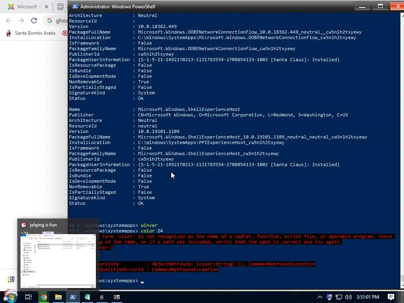The height and width of the screenshot is (303, 404).
Task: Click path 'C:\Windows\SystemApps\PPIExperienceHost_cw5n1h2txyewy'
Action: pos(211,142)
